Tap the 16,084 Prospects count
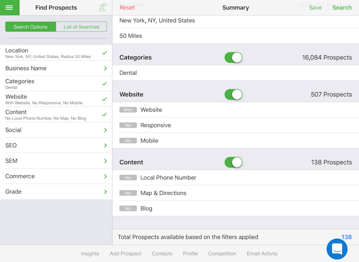The image size is (359, 262). tap(327, 57)
